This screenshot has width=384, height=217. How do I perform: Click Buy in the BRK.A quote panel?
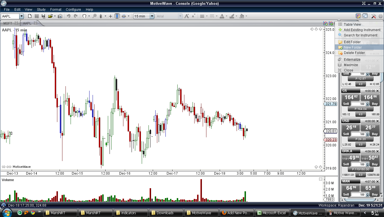pos(375,164)
